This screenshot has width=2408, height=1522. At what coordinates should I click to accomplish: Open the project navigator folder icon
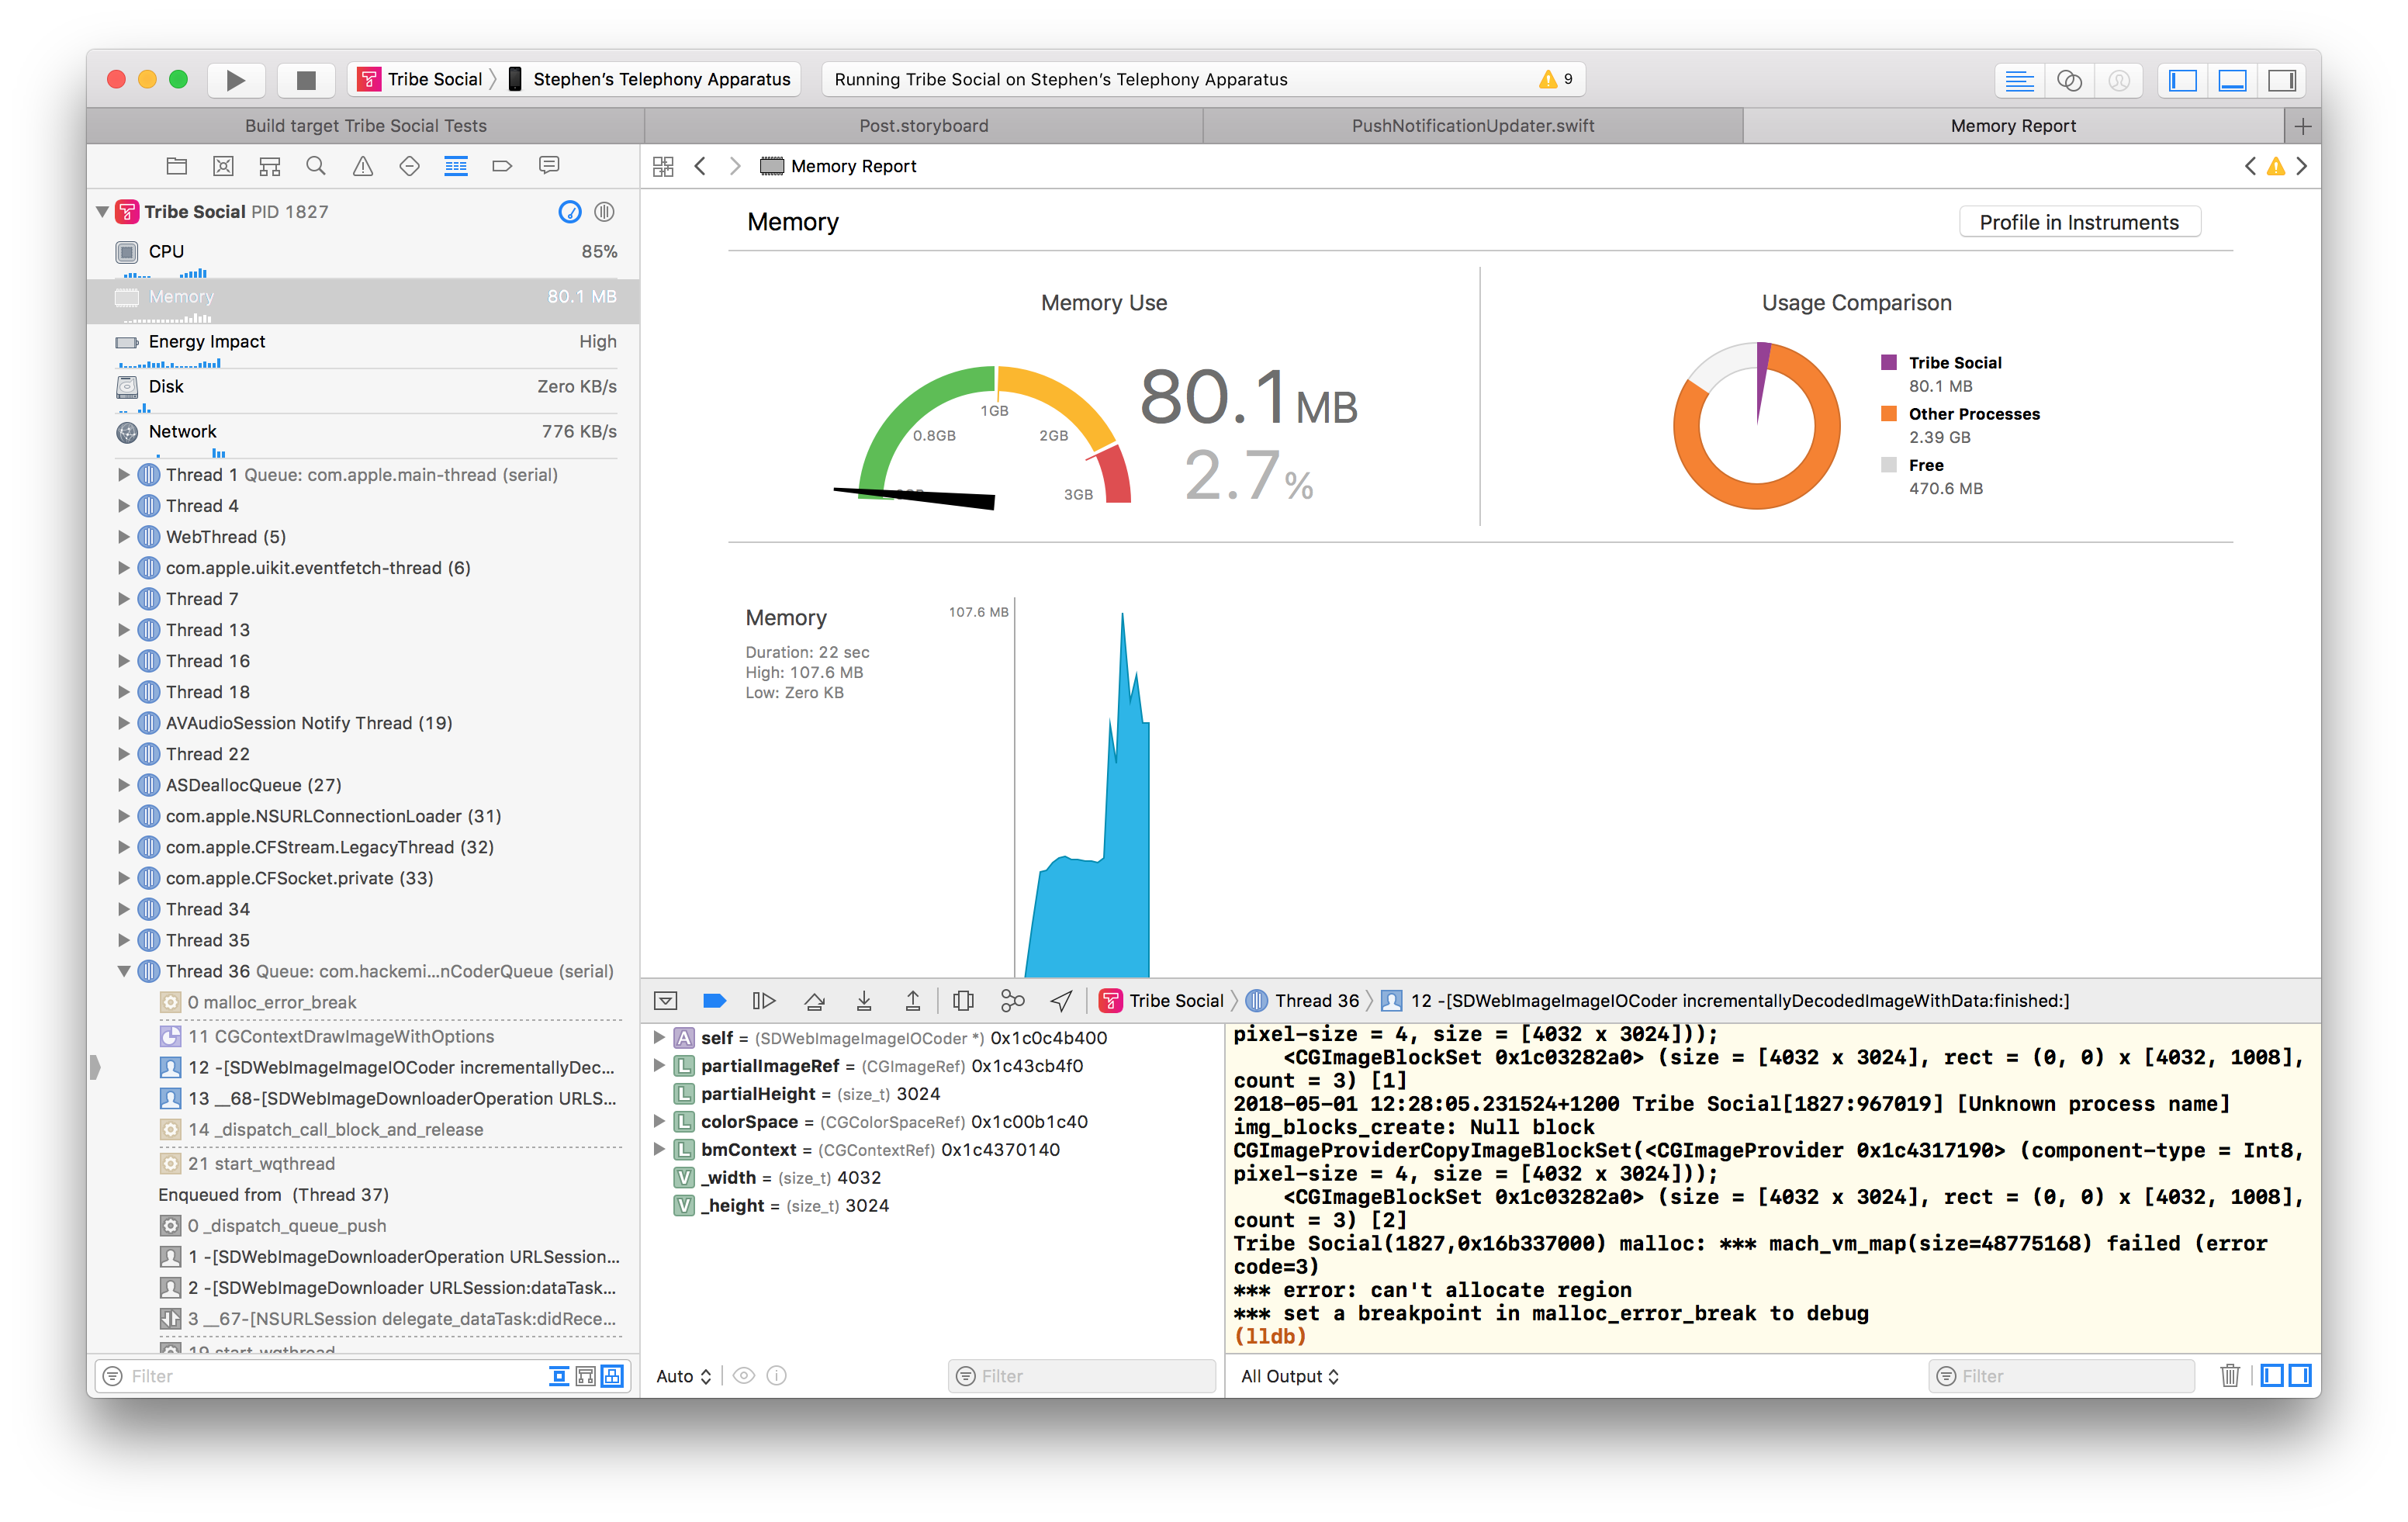click(177, 166)
